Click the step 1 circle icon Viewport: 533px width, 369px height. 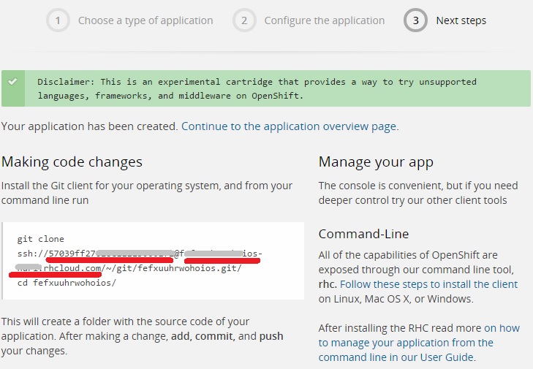click(x=58, y=20)
